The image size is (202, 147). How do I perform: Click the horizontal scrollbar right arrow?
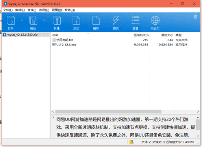pos(198,112)
